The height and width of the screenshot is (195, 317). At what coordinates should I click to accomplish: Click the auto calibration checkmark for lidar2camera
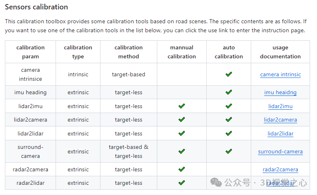pyautogui.click(x=229, y=120)
